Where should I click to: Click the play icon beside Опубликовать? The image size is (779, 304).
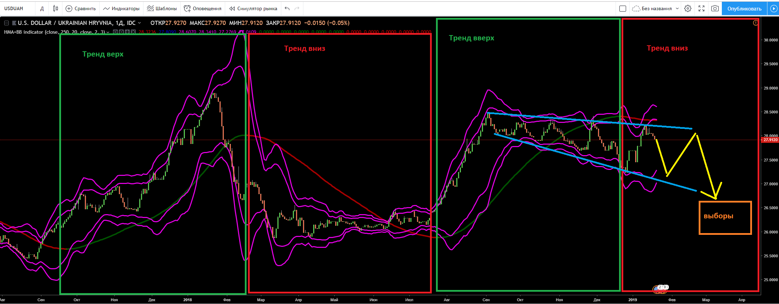(x=773, y=8)
